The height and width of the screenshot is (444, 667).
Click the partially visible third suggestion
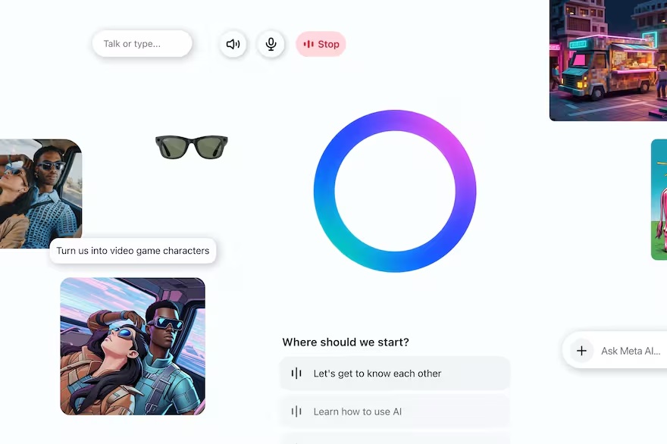pos(394,439)
